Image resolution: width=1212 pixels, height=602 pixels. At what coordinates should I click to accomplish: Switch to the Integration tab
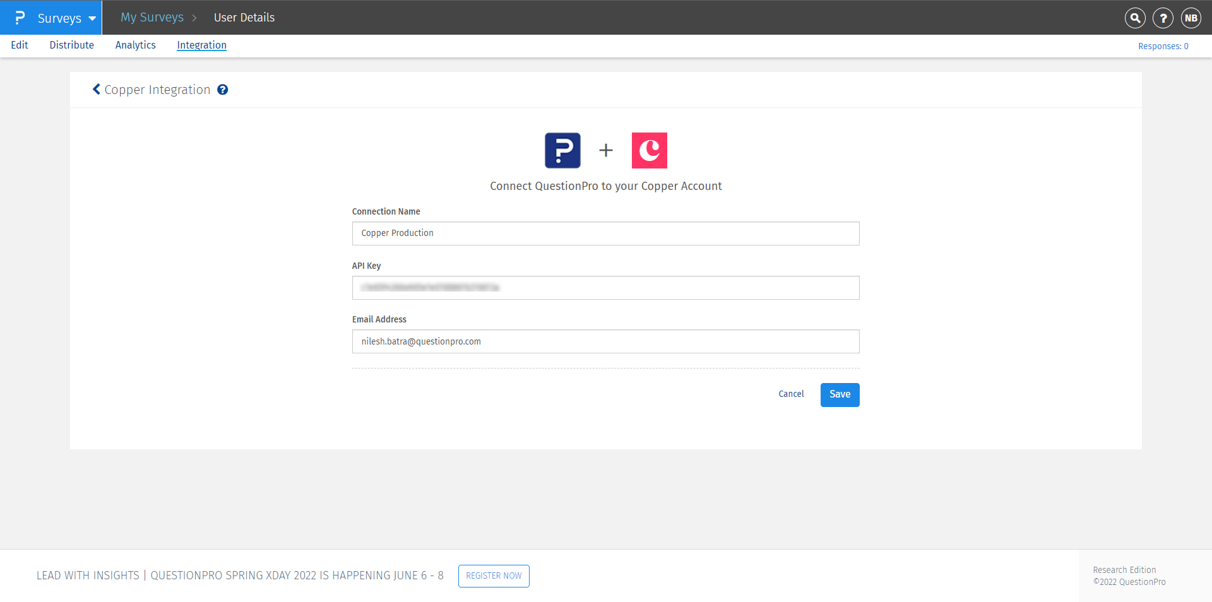click(x=201, y=45)
